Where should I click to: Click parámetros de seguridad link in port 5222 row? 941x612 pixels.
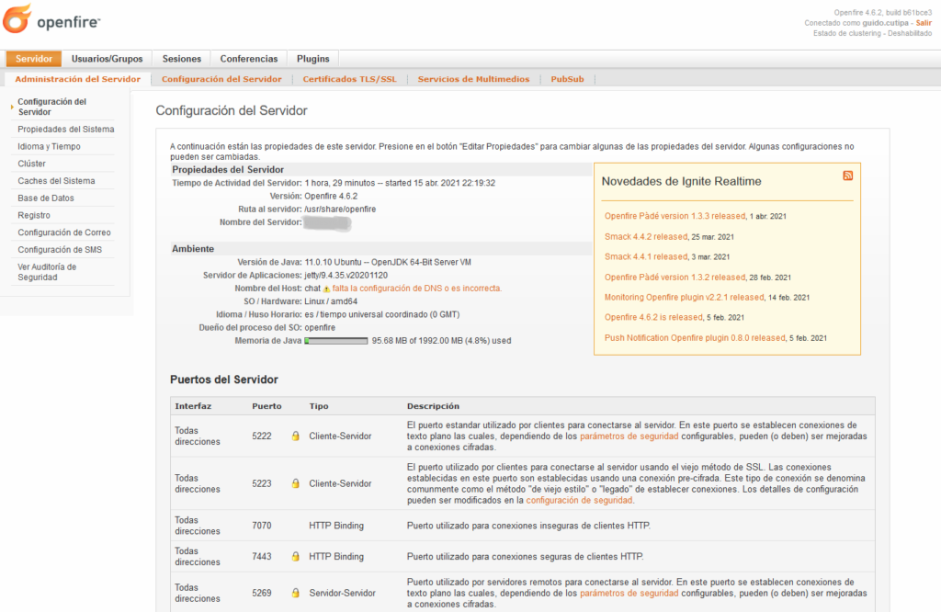[629, 436]
